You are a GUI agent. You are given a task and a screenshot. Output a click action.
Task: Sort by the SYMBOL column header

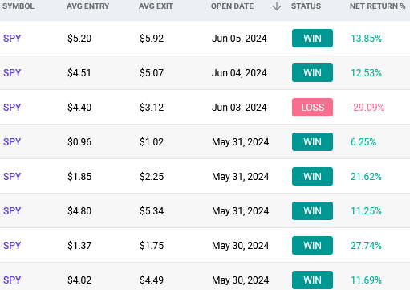pyautogui.click(x=18, y=6)
